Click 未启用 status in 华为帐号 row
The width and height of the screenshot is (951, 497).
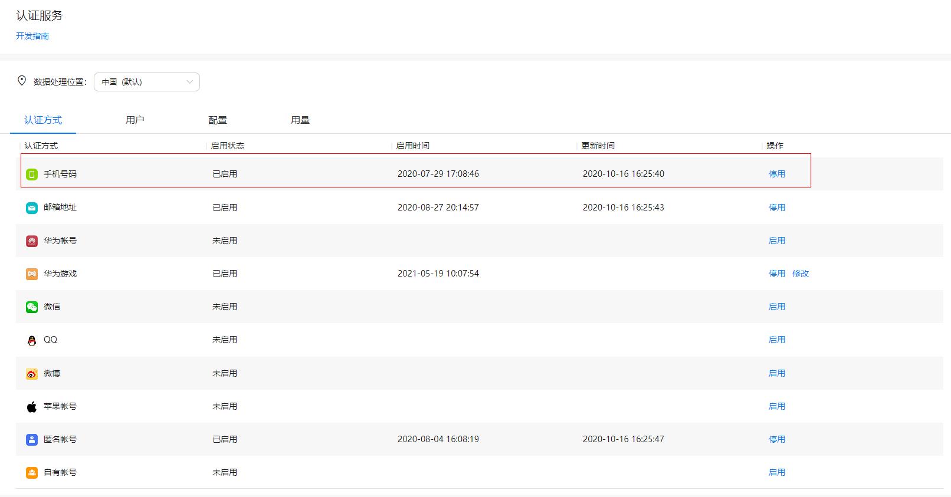(x=225, y=241)
